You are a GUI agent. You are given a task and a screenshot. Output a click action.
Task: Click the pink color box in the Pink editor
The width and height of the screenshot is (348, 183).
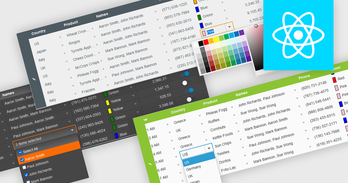204,32
